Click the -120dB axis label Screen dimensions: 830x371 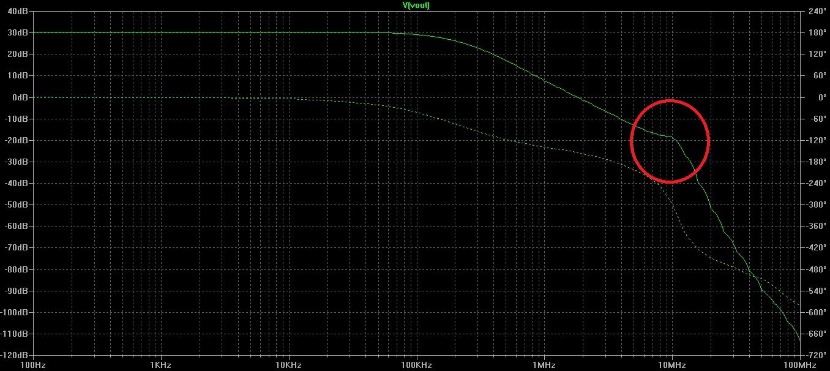pyautogui.click(x=15, y=355)
